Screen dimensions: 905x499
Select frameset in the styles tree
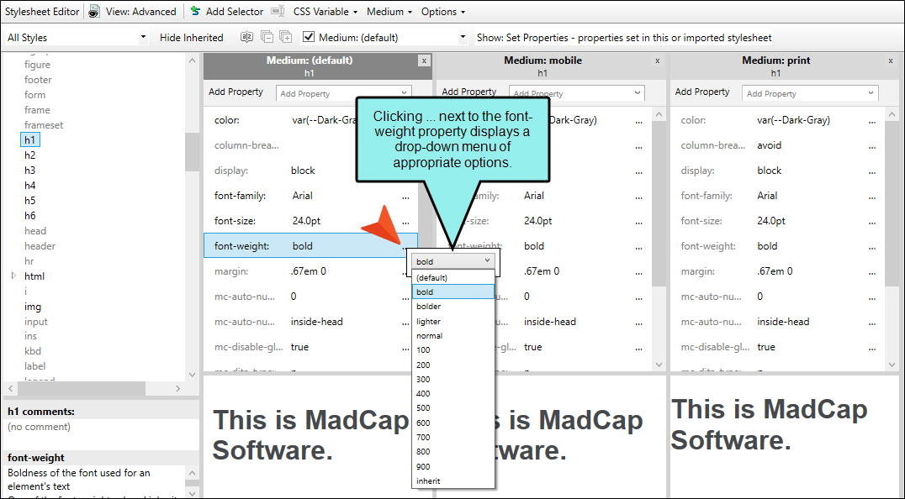(44, 125)
